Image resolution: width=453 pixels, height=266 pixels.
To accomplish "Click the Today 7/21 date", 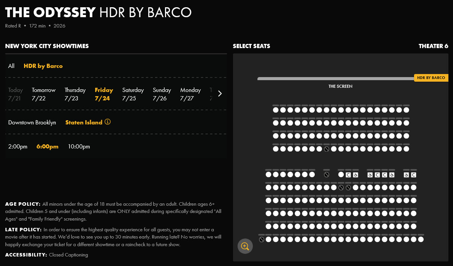I will pyautogui.click(x=15, y=94).
